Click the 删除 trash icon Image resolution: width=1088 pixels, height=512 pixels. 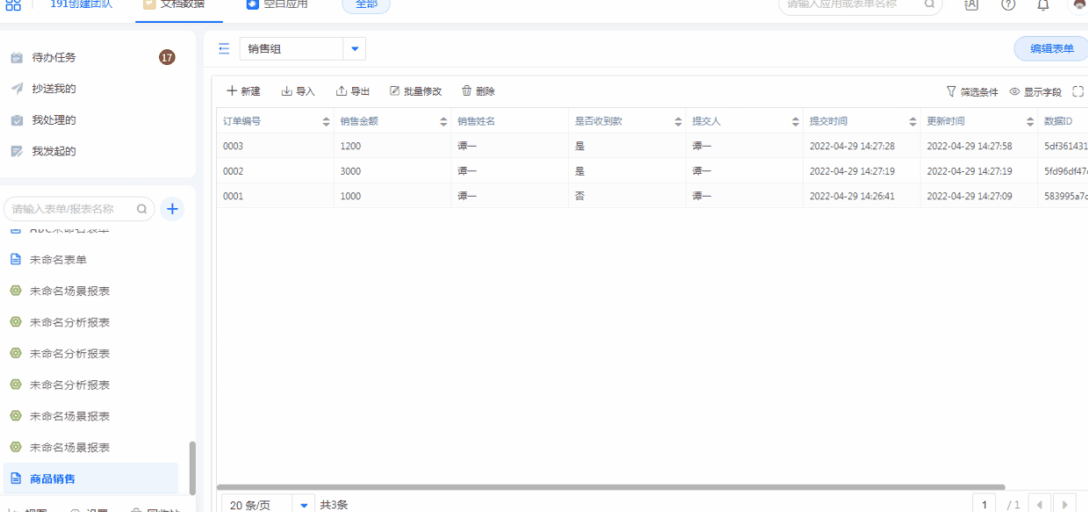[467, 91]
